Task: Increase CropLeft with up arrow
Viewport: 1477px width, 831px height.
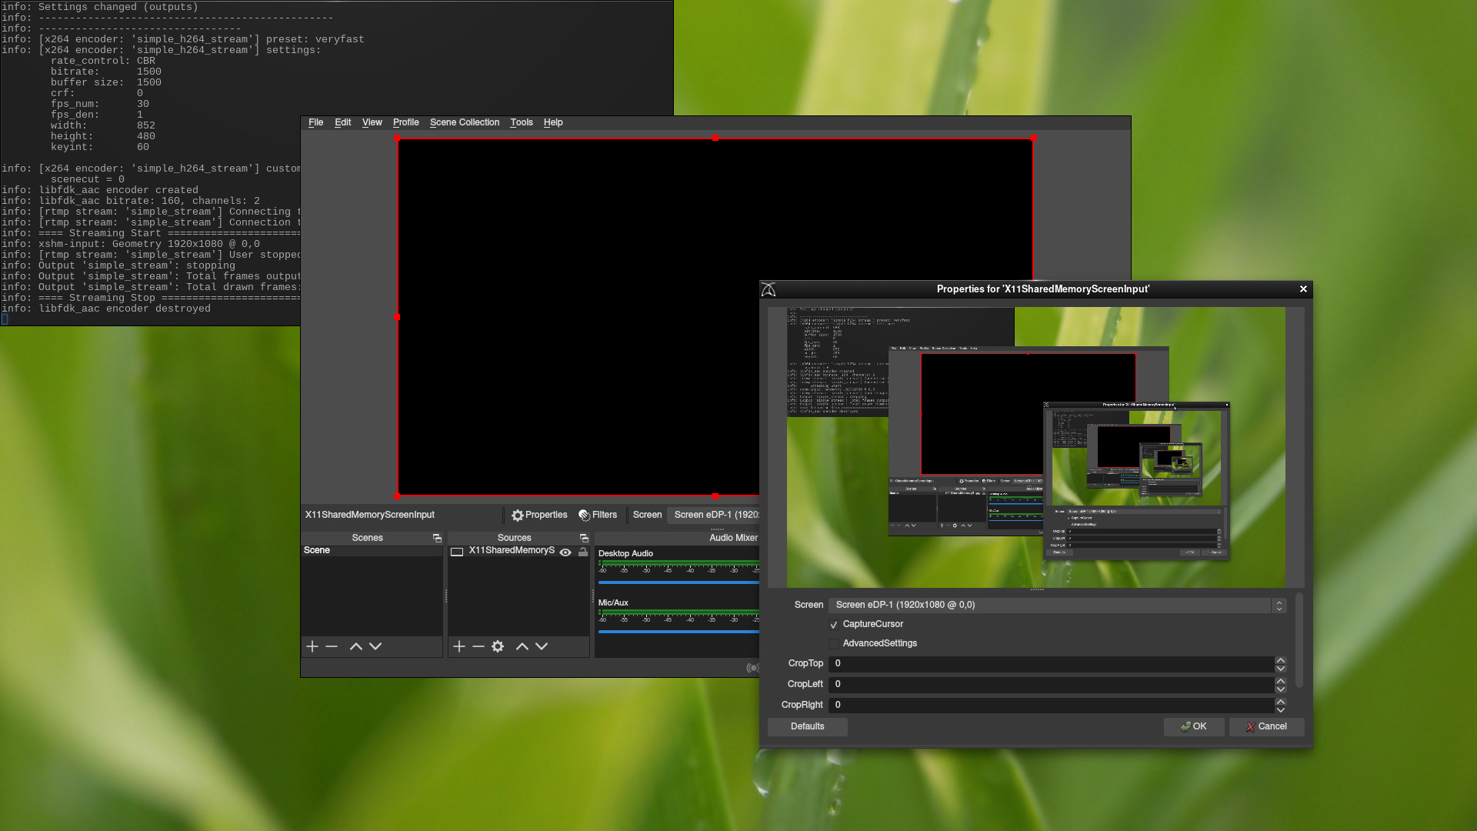Action: tap(1281, 680)
